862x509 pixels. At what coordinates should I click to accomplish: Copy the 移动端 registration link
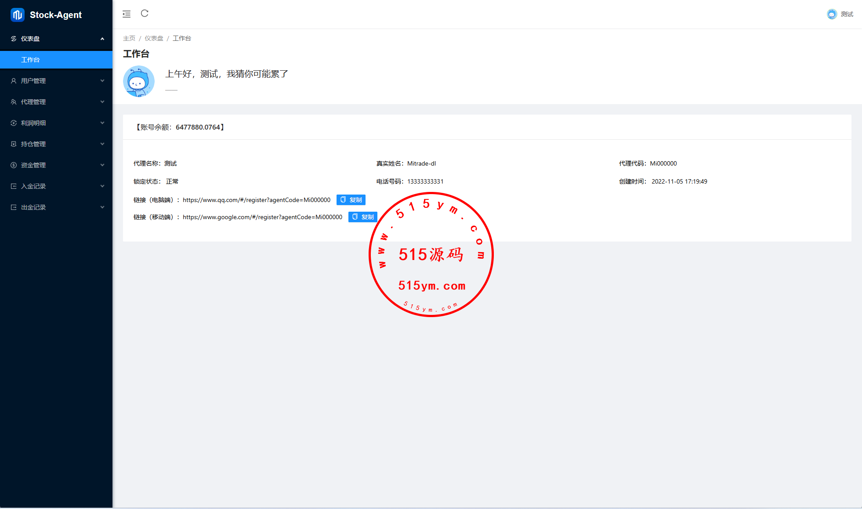coord(362,217)
